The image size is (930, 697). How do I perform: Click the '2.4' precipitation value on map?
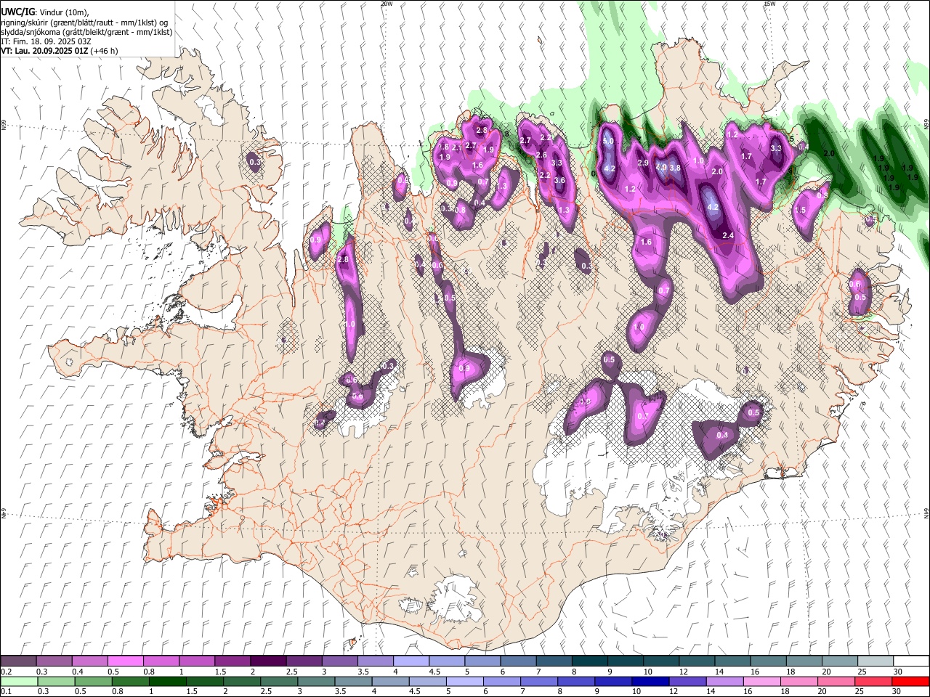(x=728, y=235)
